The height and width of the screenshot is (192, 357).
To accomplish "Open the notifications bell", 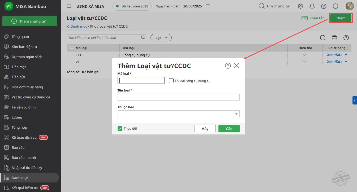I will (312, 6).
